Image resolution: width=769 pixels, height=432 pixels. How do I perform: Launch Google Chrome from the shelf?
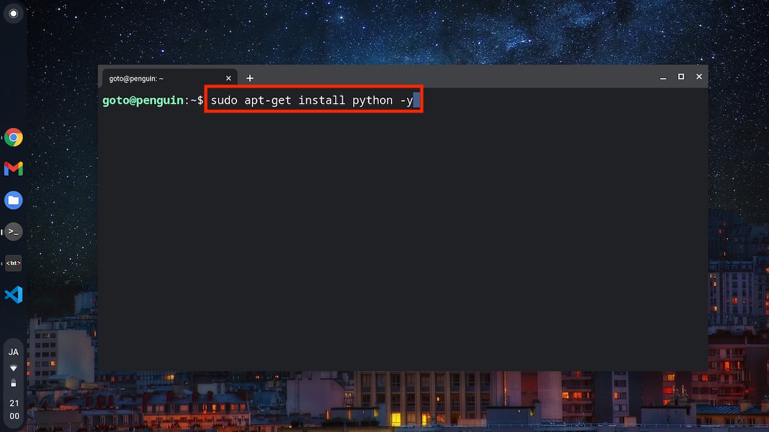[x=13, y=138]
